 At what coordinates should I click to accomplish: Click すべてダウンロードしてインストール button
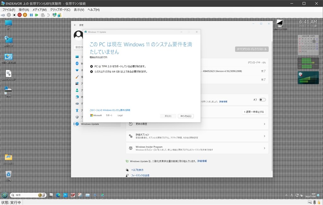[x=252, y=49]
